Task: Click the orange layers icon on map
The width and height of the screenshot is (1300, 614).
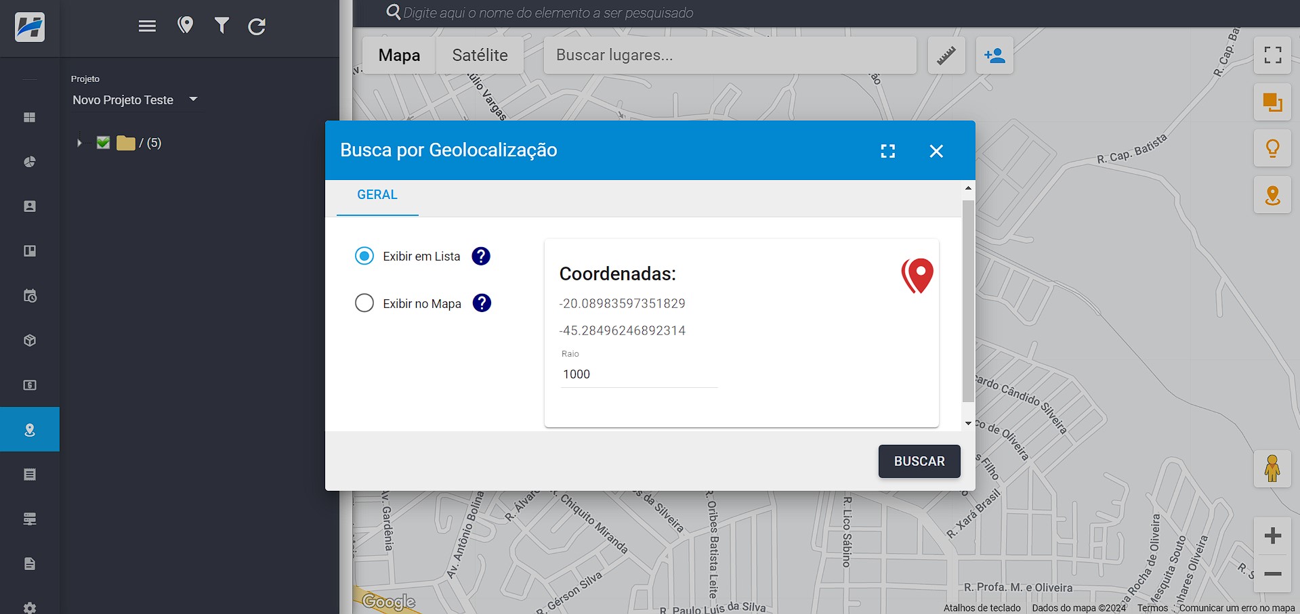Action: coord(1272,102)
